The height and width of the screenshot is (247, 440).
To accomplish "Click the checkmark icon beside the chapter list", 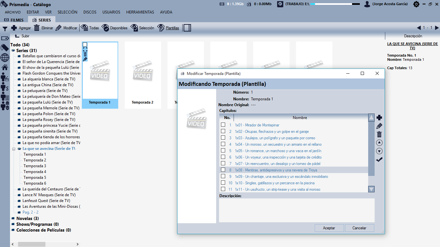I will [x=379, y=160].
